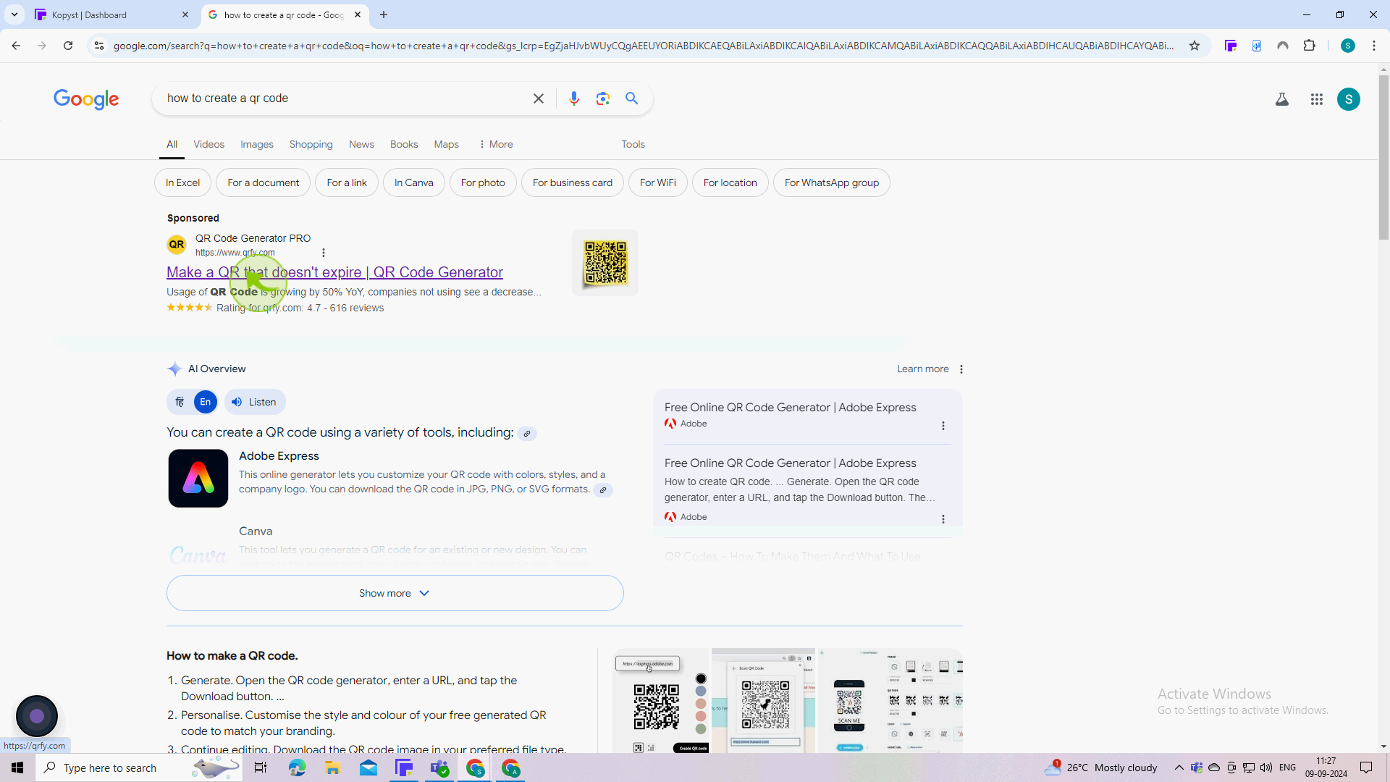Open the notification center icon

[1366, 768]
